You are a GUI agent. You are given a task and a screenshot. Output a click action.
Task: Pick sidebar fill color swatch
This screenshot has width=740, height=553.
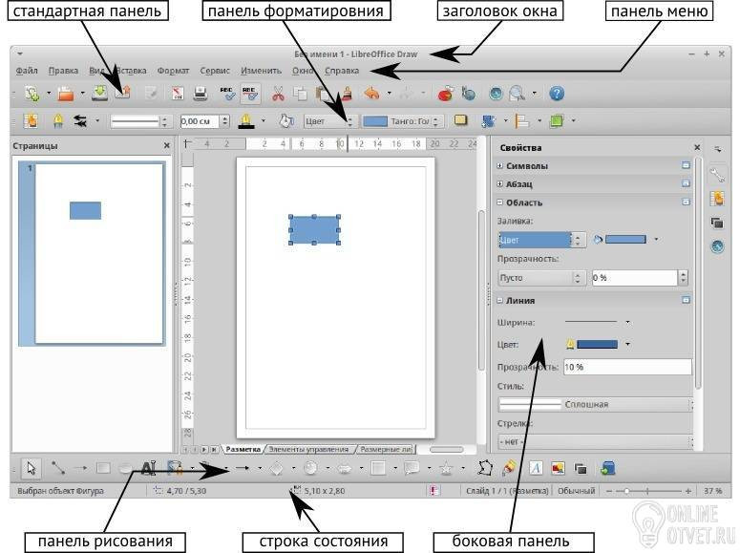pos(625,240)
